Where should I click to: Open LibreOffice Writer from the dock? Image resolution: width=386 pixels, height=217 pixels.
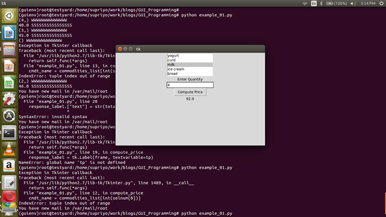(x=9, y=33)
